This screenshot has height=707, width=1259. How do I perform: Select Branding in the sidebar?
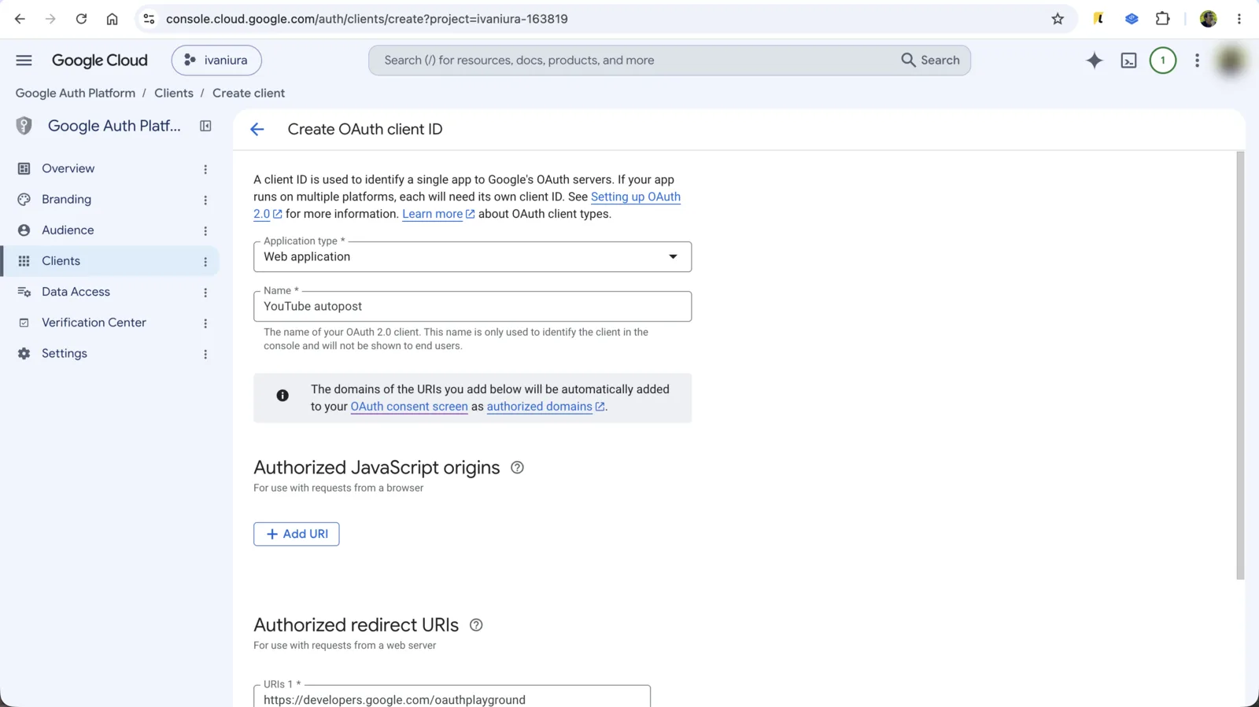pos(66,200)
